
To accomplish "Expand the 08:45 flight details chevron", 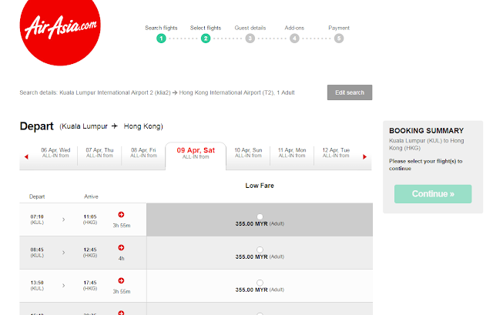I will pos(63,253).
